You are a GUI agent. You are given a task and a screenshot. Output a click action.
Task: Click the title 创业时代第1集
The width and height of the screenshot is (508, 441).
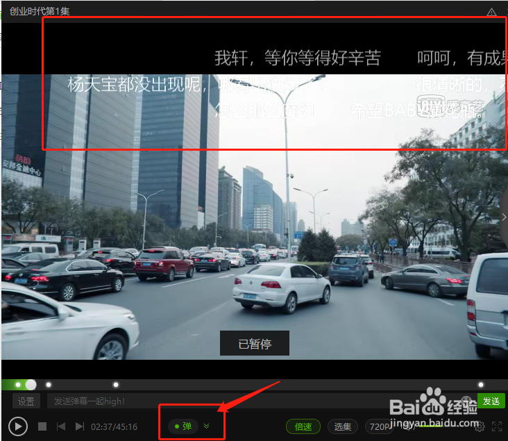point(40,11)
